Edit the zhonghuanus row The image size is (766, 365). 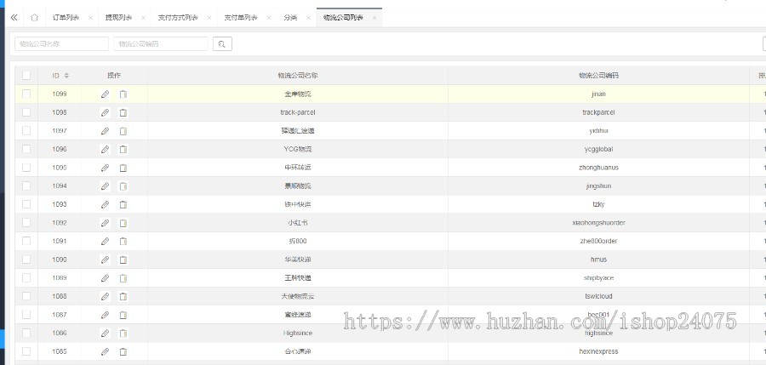[x=105, y=168]
